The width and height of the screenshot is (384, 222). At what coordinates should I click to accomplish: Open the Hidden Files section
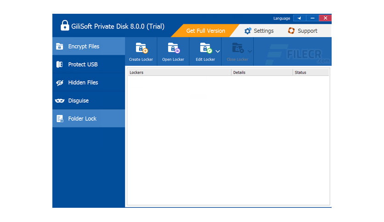pos(89,83)
